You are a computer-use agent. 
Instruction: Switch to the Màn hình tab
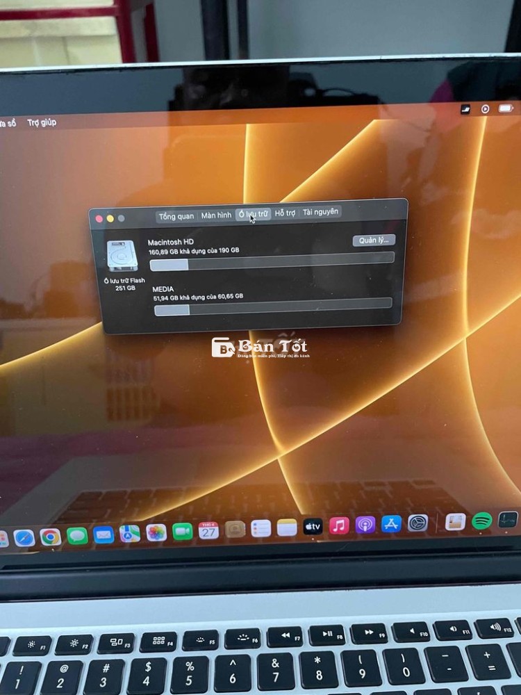point(216,215)
